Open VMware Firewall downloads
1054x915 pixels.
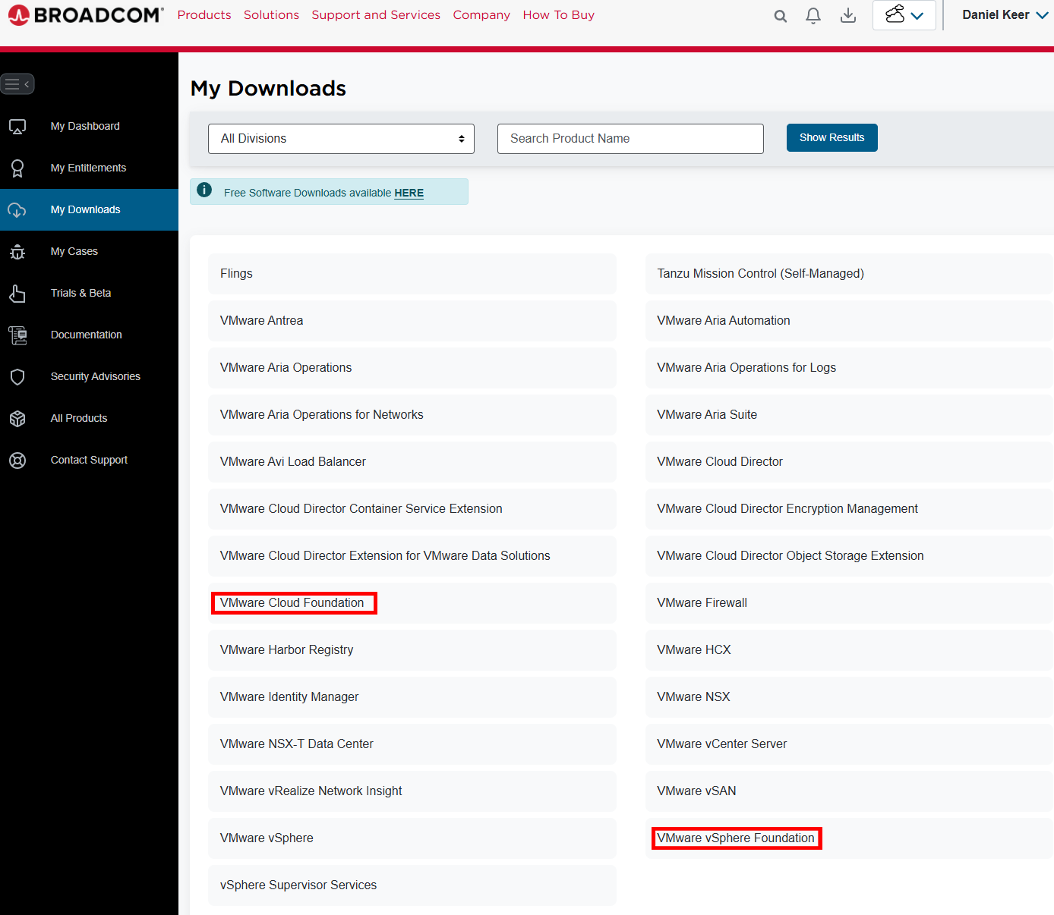849,603
